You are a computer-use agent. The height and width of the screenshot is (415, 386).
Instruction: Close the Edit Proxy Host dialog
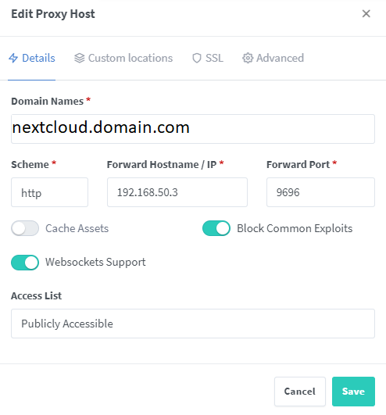(x=366, y=13)
